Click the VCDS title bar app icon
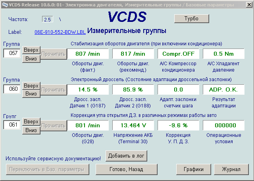Screen dimensions: 254x181 coord(5,5)
